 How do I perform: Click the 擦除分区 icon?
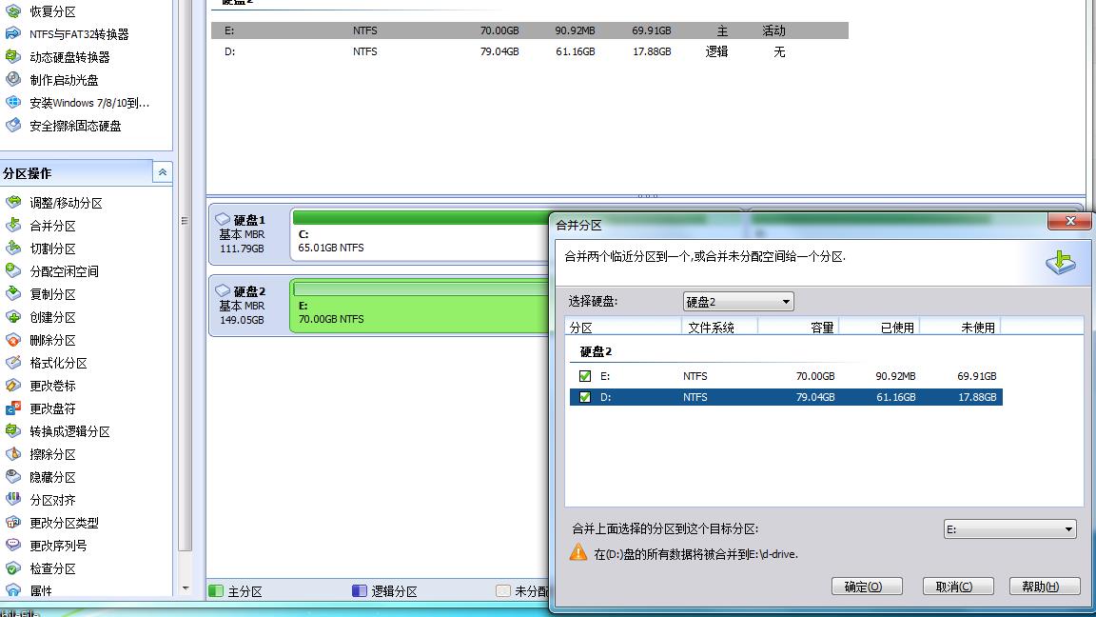click(13, 454)
